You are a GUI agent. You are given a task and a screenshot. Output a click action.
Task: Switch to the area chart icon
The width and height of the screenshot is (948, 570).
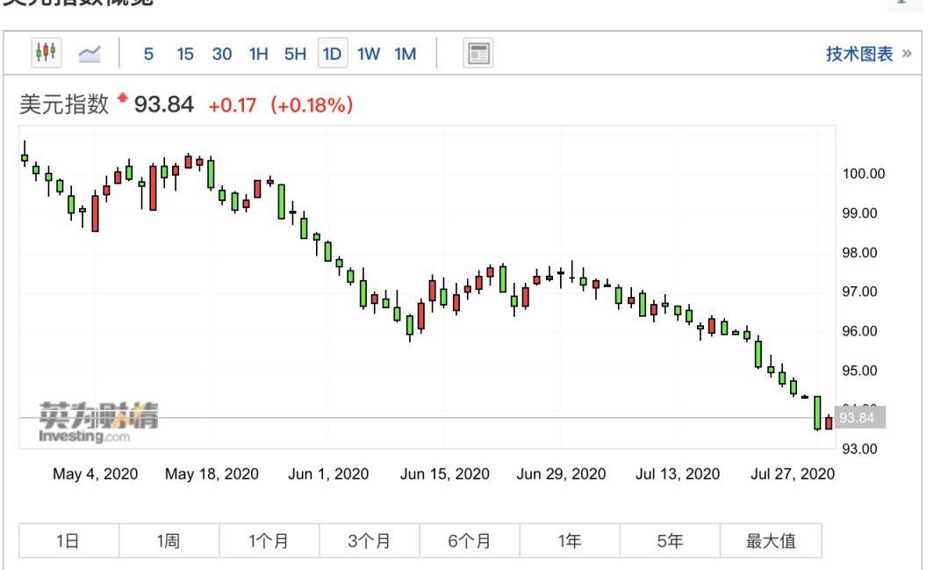pos(90,54)
